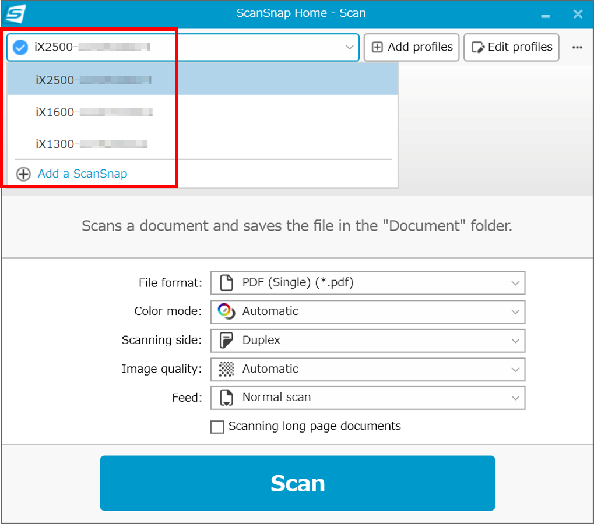Open the Feed dropdown
The image size is (594, 524).
pos(367,398)
